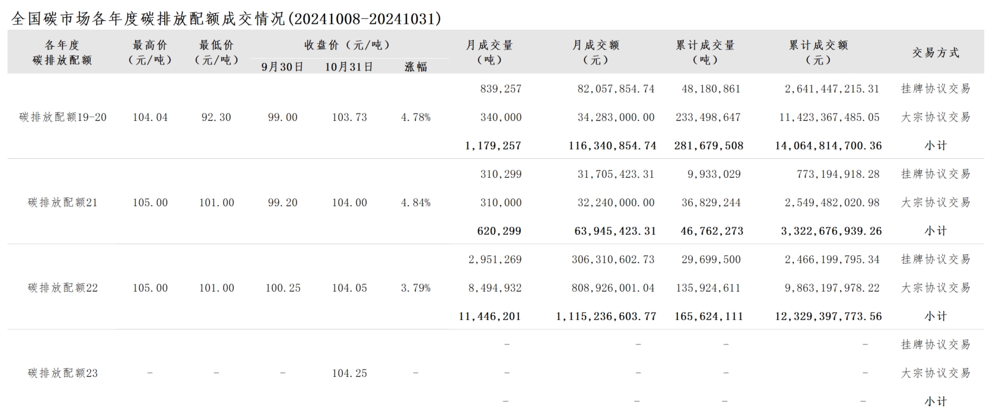
Task: Click the 月成交量 column header
Action: coord(489,52)
